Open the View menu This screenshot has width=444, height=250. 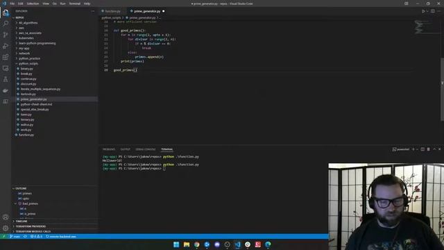click(46, 3)
